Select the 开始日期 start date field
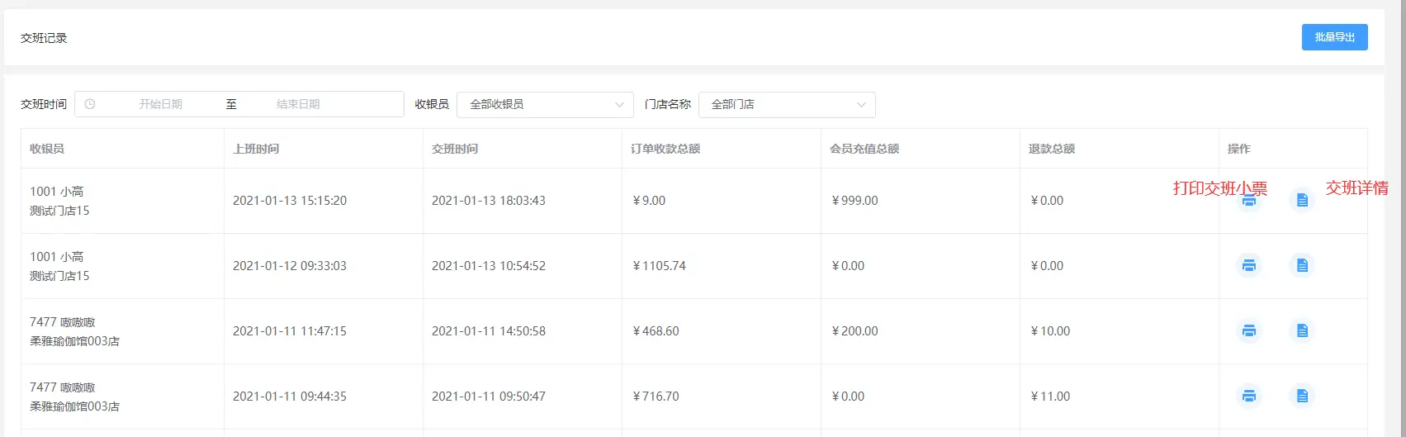The height and width of the screenshot is (437, 1406). coord(160,104)
